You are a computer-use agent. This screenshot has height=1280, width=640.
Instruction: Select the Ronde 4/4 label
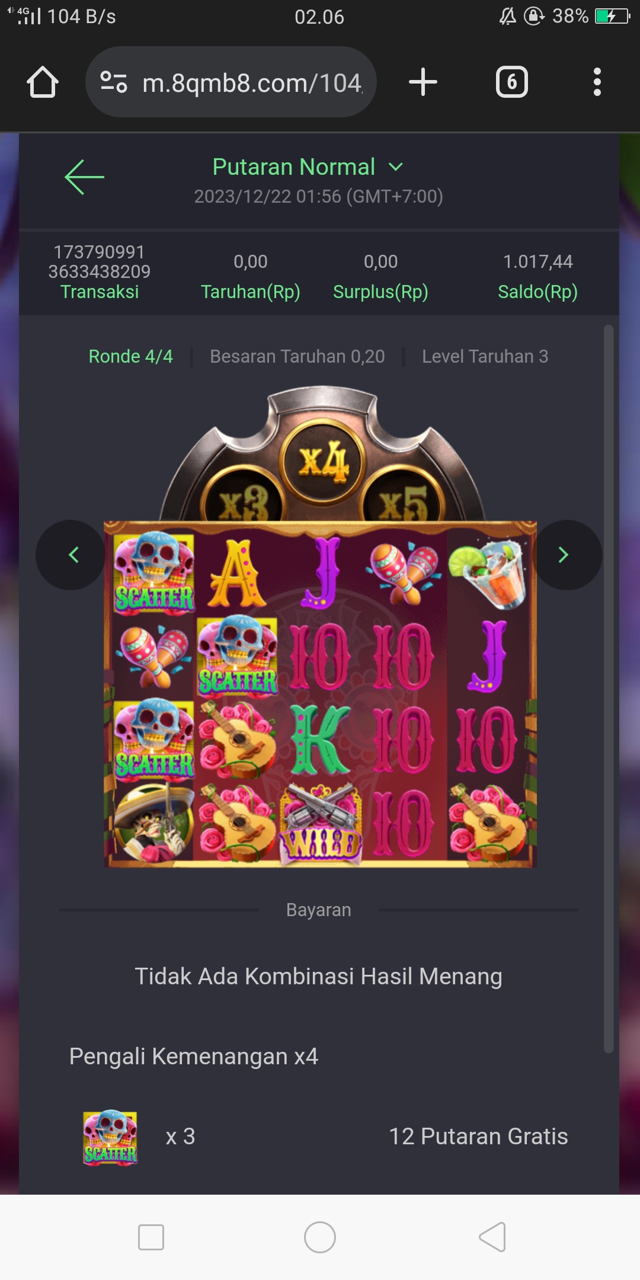pos(130,356)
